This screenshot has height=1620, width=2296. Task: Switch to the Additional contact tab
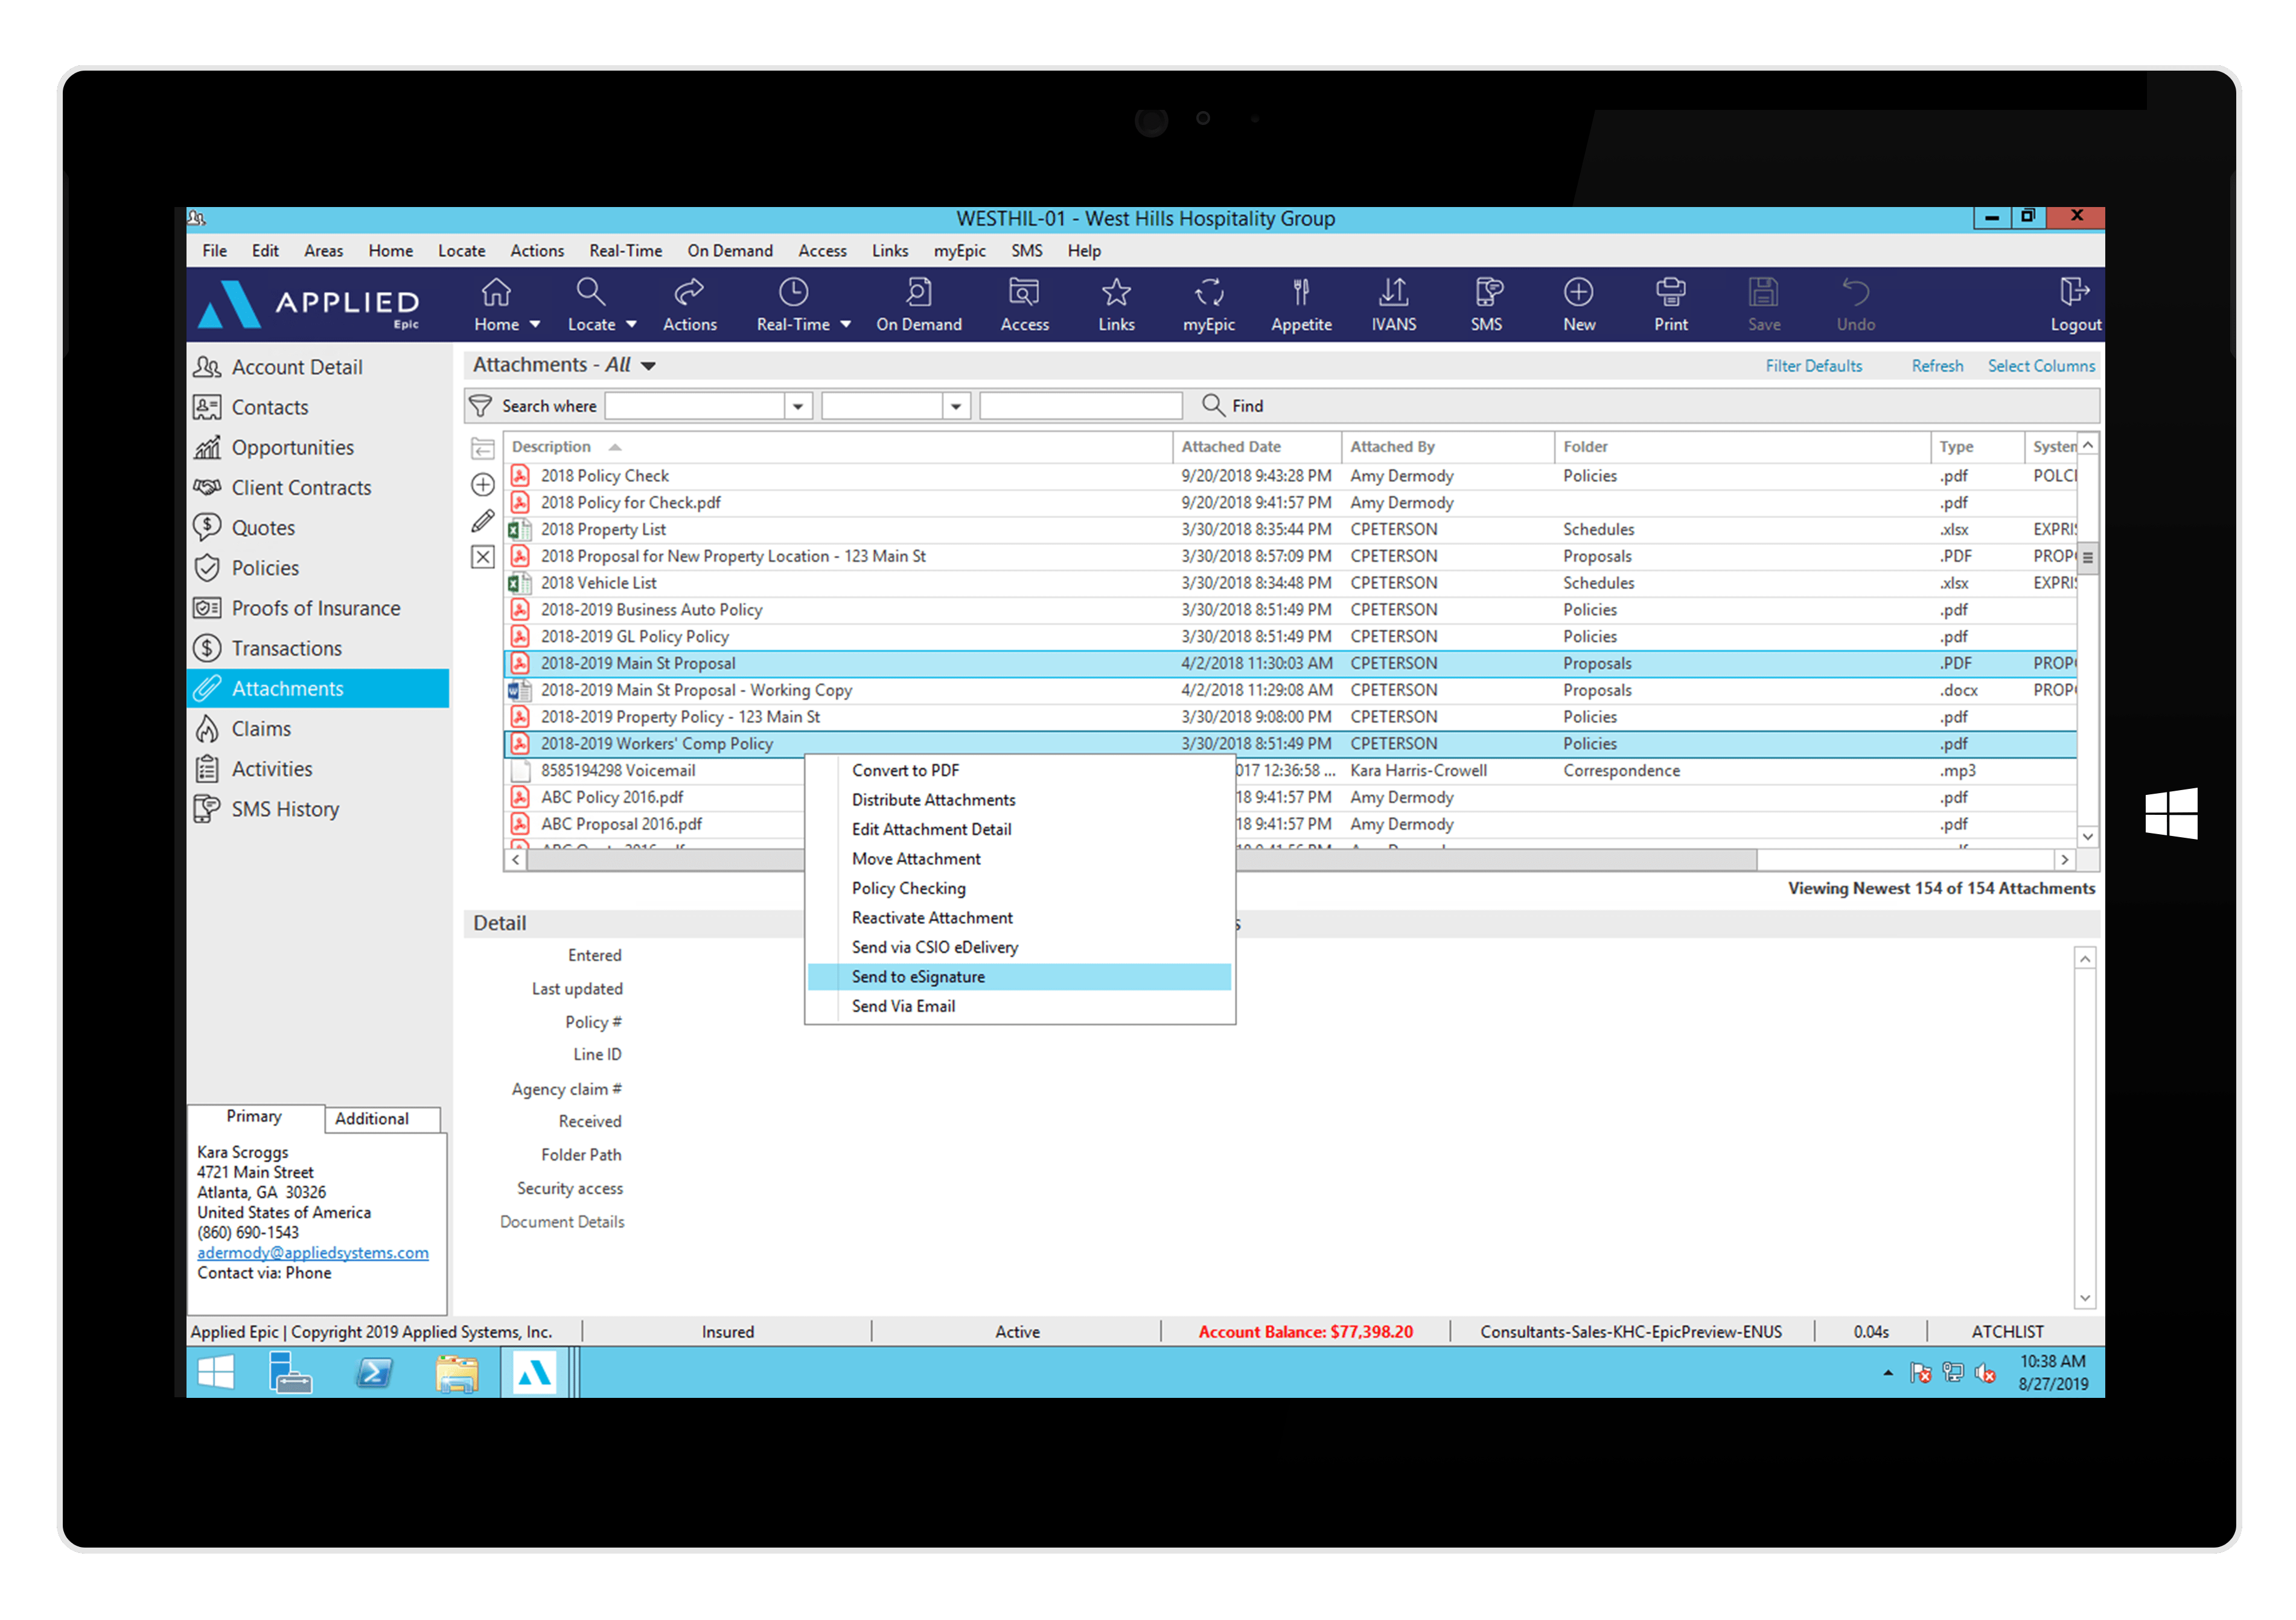coord(372,1118)
